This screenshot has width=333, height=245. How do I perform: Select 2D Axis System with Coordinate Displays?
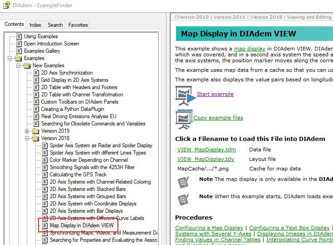pyautogui.click(x=93, y=204)
